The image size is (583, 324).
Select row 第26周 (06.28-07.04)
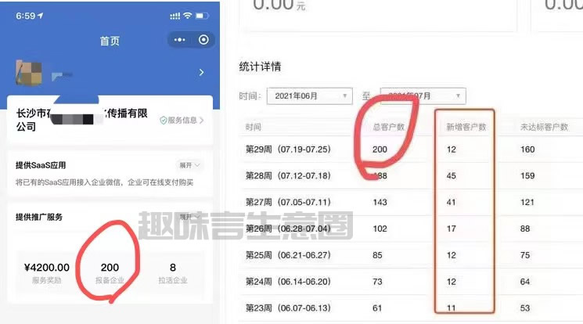click(x=411, y=229)
